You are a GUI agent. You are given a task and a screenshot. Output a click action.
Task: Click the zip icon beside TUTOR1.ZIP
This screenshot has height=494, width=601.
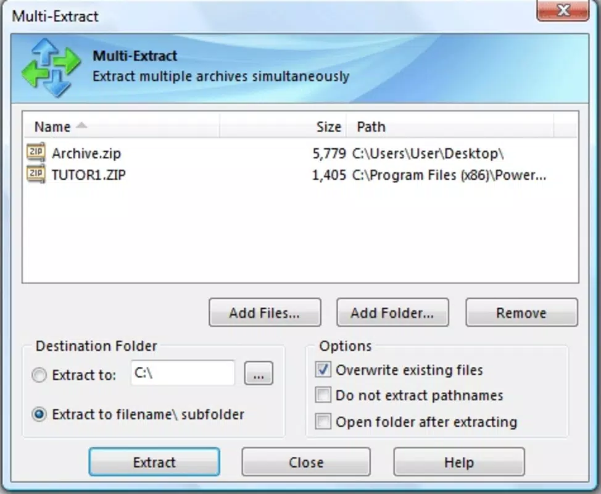36,174
